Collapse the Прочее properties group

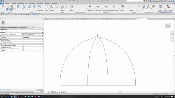point(43,44)
